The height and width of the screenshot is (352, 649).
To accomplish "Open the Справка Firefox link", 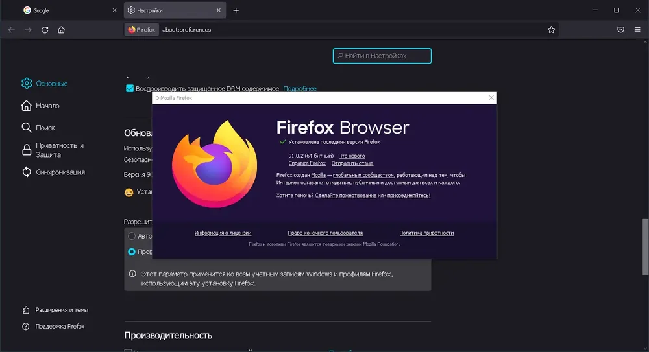I will (307, 163).
